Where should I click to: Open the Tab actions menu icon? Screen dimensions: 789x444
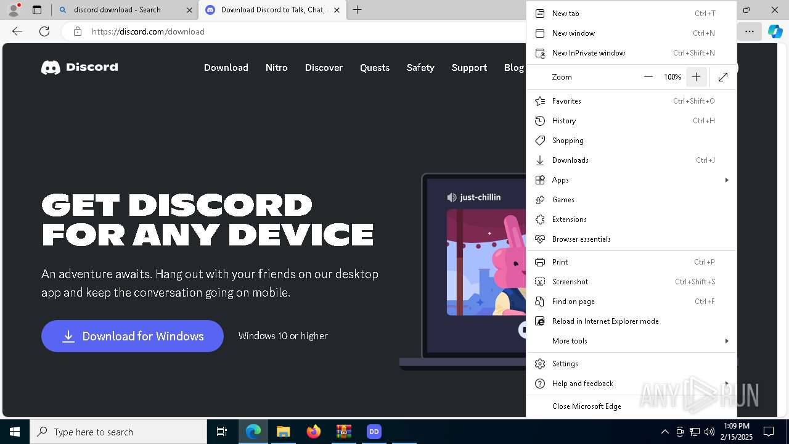[37, 10]
